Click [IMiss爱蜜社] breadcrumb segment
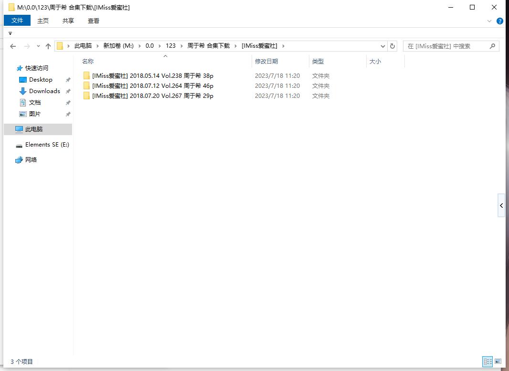Viewport: 509px width, 371px height. (x=259, y=46)
